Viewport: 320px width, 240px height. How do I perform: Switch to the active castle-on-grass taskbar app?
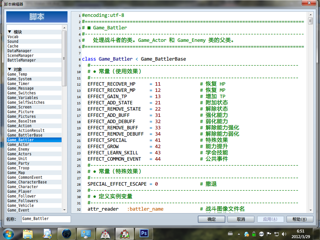(x=124, y=234)
